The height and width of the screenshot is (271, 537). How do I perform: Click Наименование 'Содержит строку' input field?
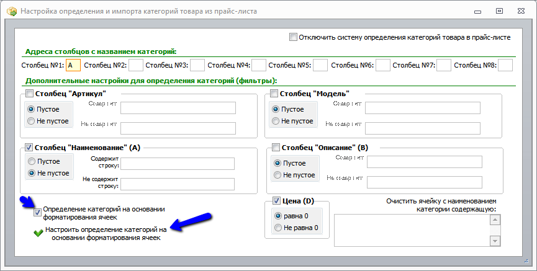pyautogui.click(x=178, y=164)
